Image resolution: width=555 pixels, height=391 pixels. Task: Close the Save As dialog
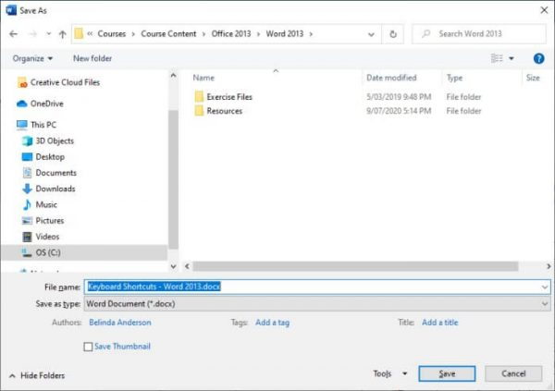[x=544, y=10]
